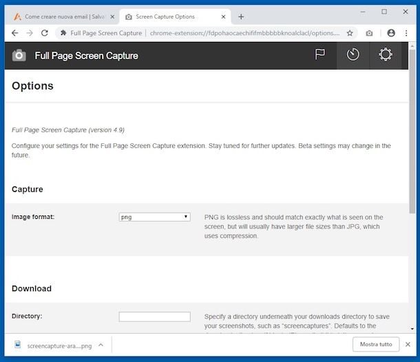Open a new browser tab
This screenshot has height=362, width=420.
[x=241, y=17]
